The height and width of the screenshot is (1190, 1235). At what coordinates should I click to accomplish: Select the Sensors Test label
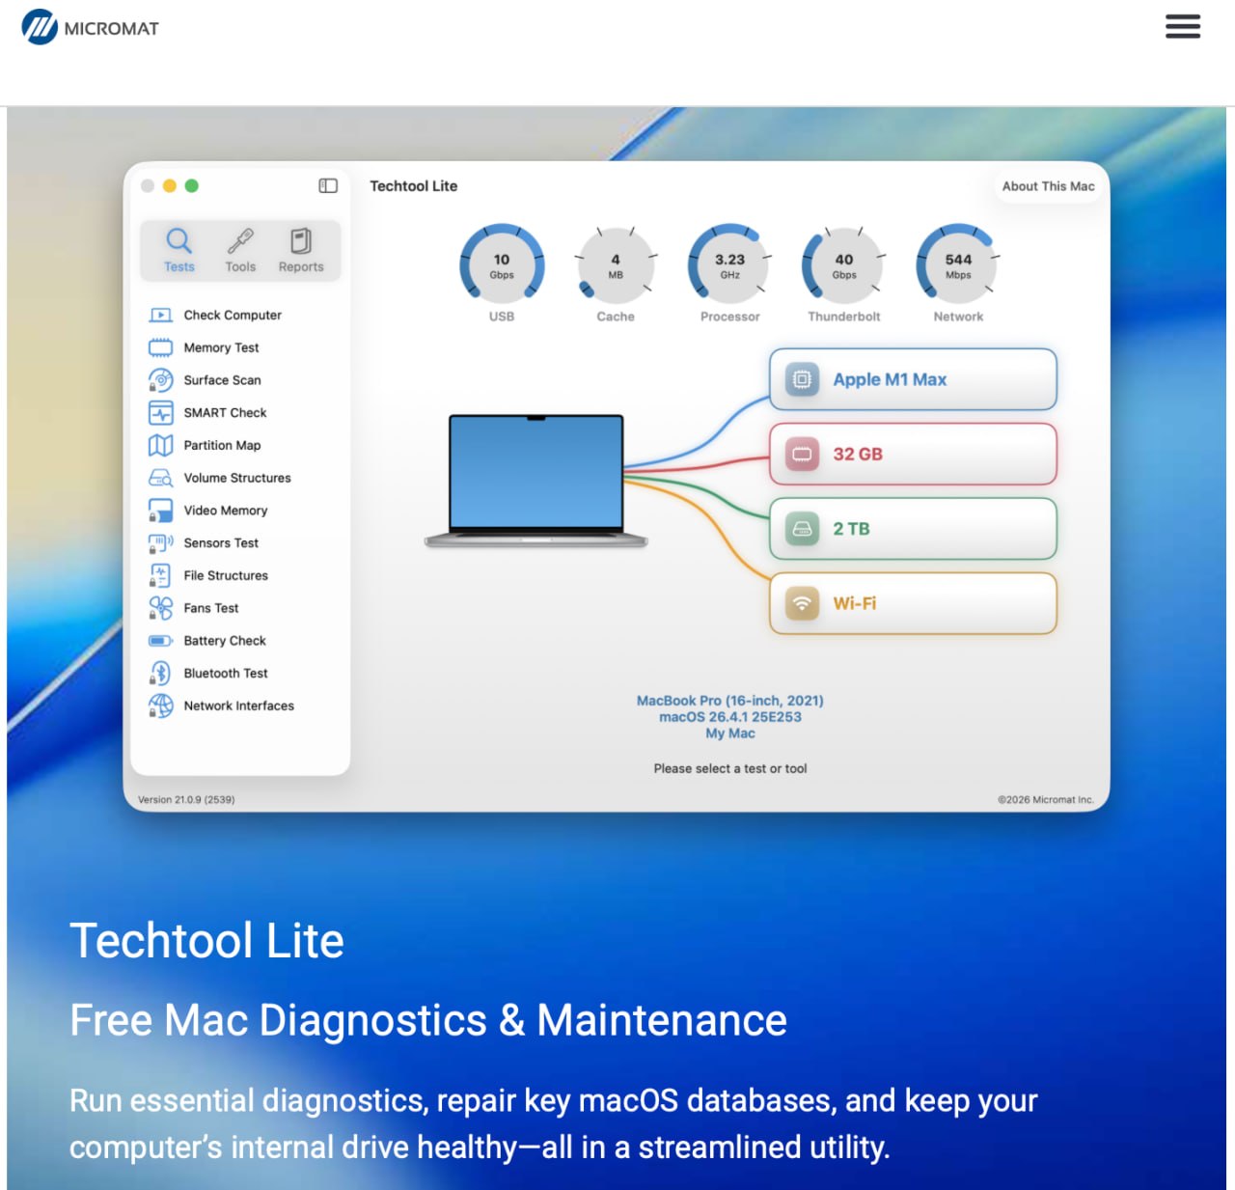point(221,543)
